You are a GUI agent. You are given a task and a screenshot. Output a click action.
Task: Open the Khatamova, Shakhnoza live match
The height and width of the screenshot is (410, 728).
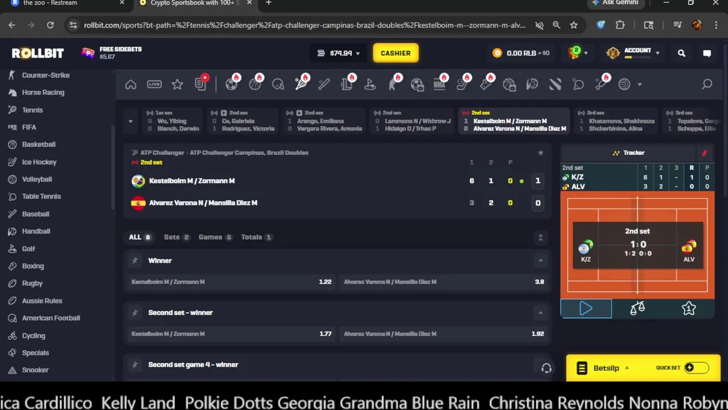point(615,121)
